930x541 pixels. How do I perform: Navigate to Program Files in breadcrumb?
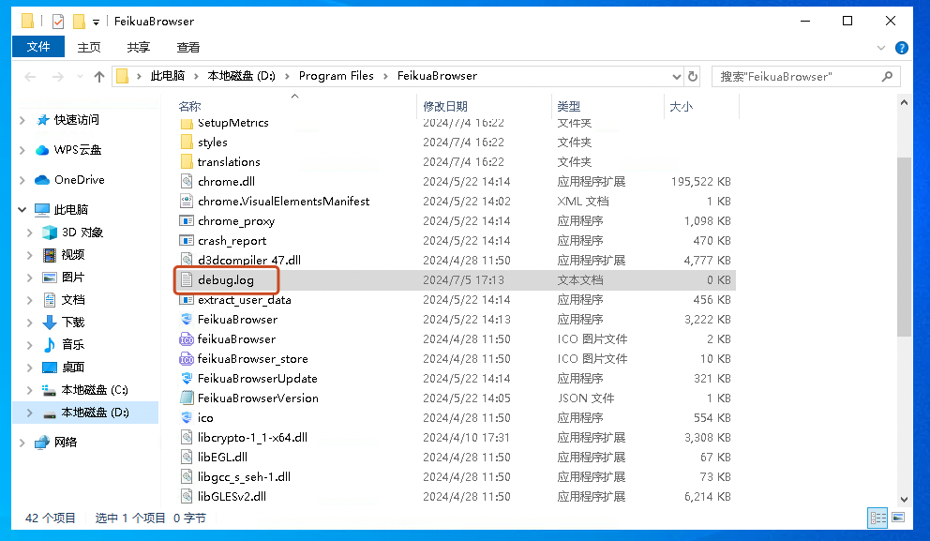click(336, 76)
